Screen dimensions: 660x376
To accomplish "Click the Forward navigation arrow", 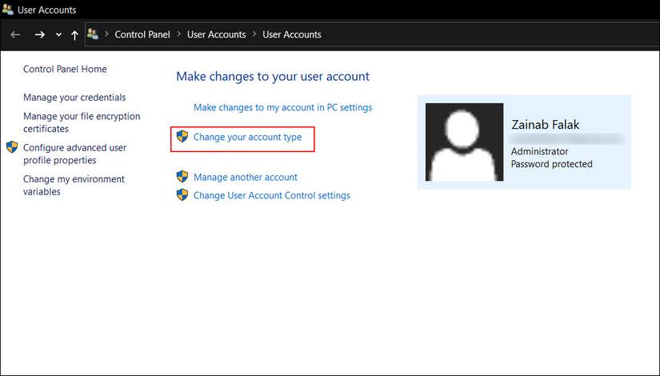I will click(40, 35).
